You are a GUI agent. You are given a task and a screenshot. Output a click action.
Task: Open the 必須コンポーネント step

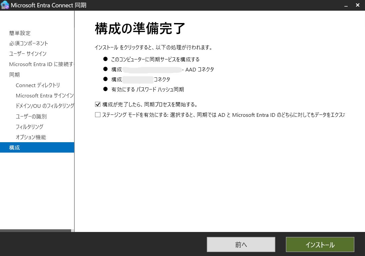[x=28, y=43]
